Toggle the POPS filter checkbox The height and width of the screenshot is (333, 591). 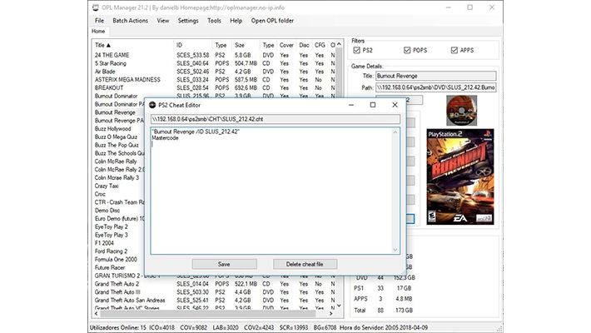407,50
